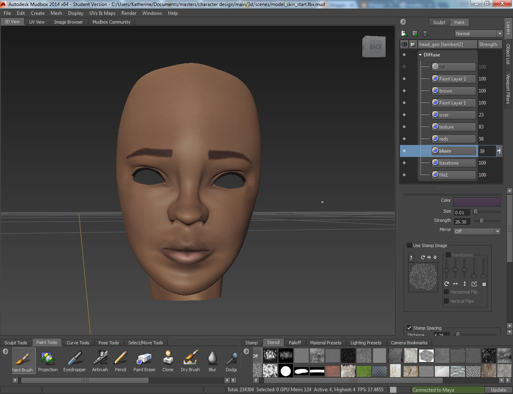Pick the Eyedropper tool
The image size is (513, 394).
pyautogui.click(x=75, y=360)
